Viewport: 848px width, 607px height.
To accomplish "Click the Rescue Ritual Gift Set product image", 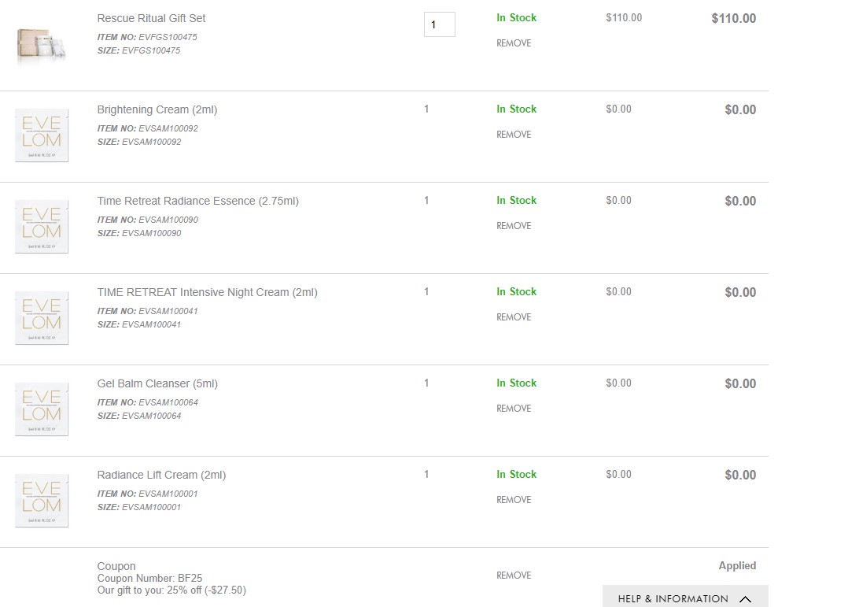I will [42, 43].
